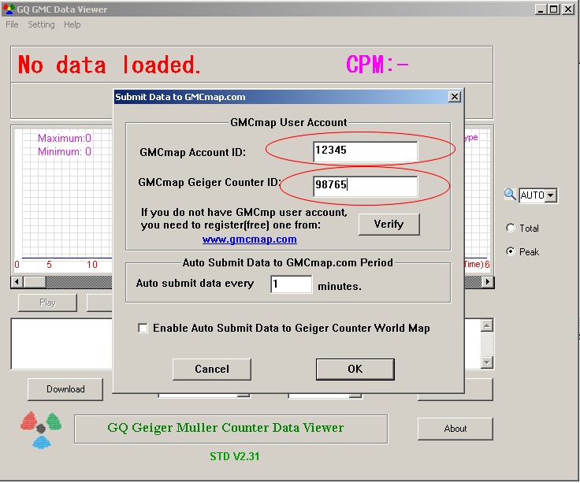
Task: Focus the GMCmap Geiger Counter ID field
Action: coord(365,186)
